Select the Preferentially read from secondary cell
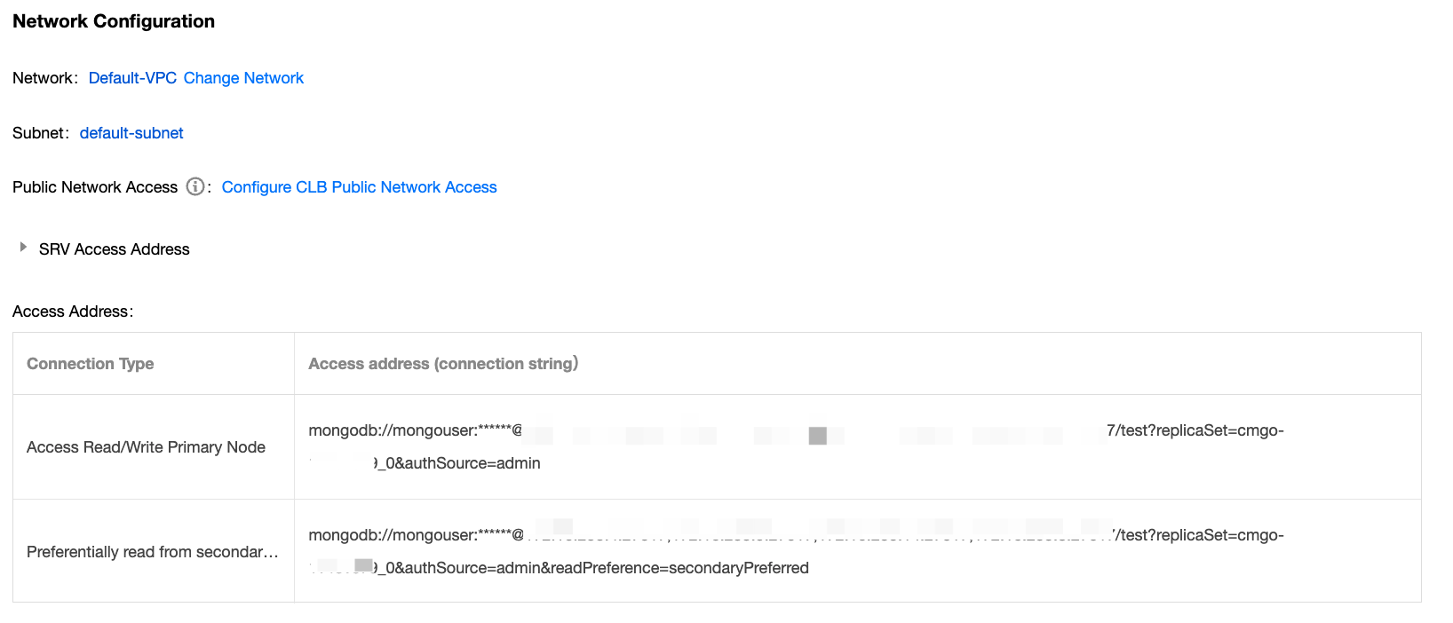 pos(152,552)
